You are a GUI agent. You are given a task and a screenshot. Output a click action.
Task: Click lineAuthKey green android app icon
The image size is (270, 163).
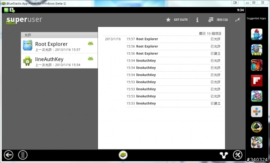(x=27, y=61)
